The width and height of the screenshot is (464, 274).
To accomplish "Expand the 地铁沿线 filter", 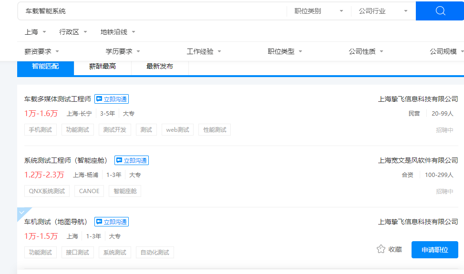I will pyautogui.click(x=117, y=32).
